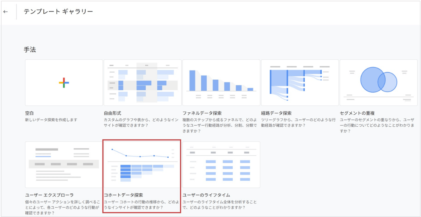421x217 pixels.
Task: Click description starting カスタムのグラフや表から
Action: coord(142,123)
